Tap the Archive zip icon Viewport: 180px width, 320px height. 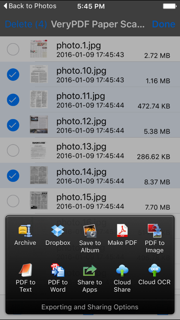pyautogui.click(x=25, y=231)
